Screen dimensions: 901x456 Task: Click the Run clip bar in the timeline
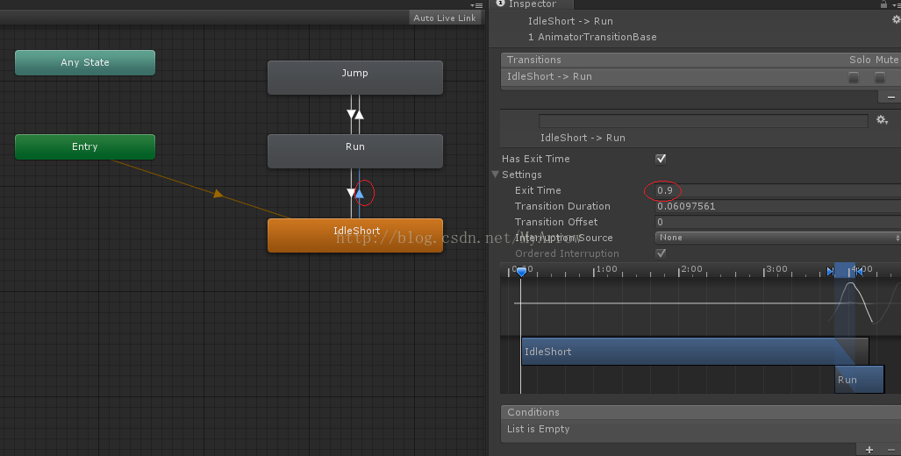(x=859, y=380)
